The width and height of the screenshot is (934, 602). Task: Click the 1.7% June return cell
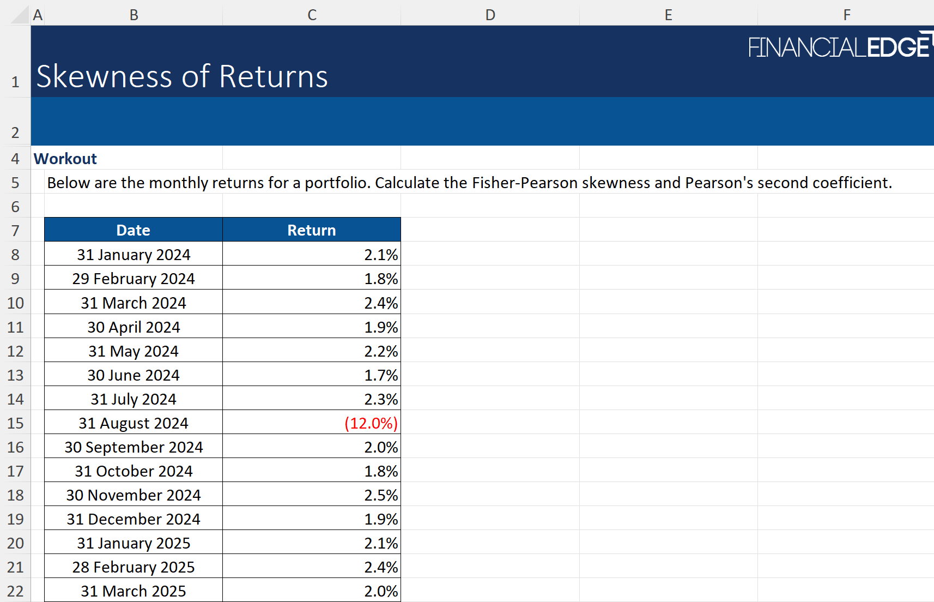(x=312, y=375)
